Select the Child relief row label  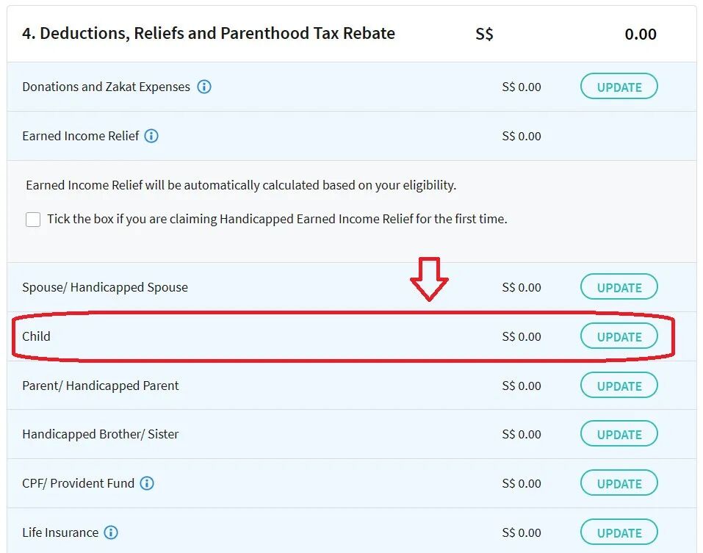click(x=37, y=336)
